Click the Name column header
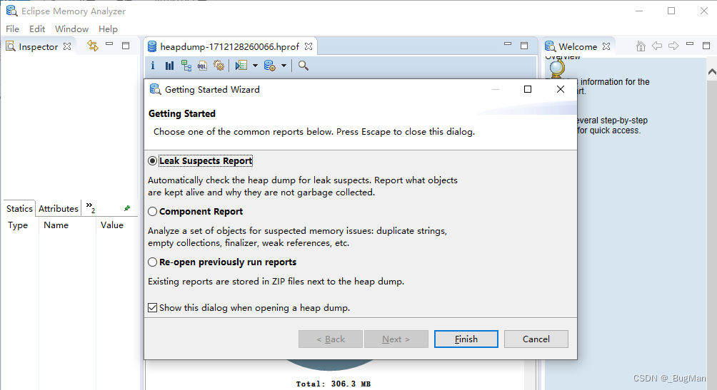This screenshot has height=390, width=717. click(56, 225)
